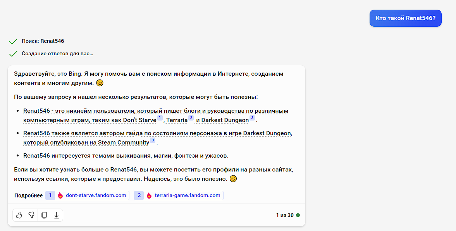This screenshot has height=231, width=456.
Task: Open citation 3 after Steam Community
Action: coord(153,141)
